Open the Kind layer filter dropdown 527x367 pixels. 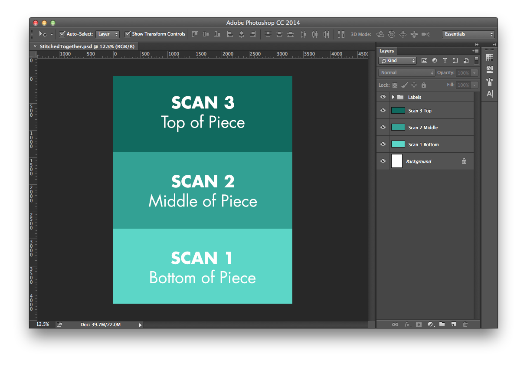pyautogui.click(x=397, y=60)
